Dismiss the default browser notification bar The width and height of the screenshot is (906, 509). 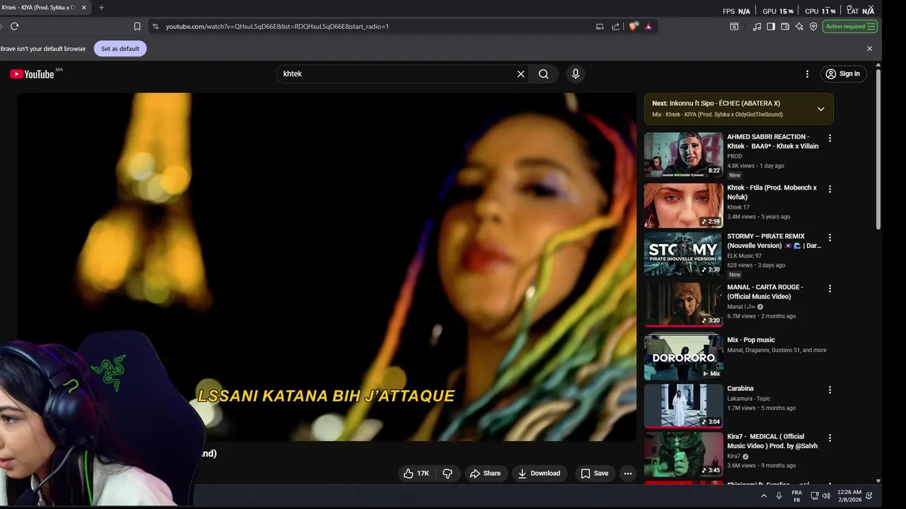(x=869, y=49)
